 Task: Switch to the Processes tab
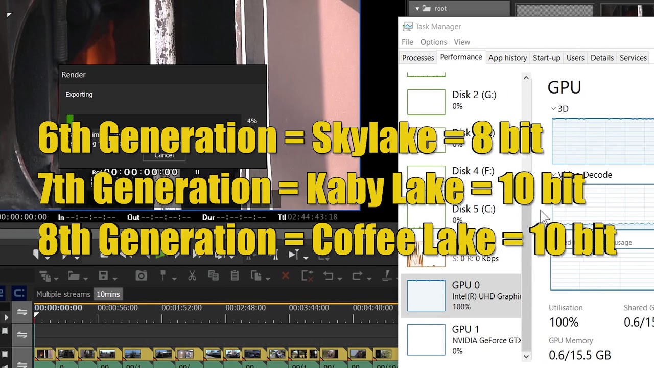[x=418, y=58]
